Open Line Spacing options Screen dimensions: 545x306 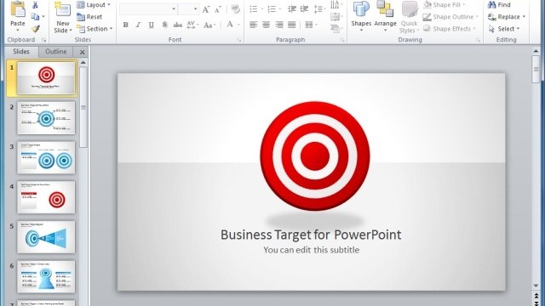click(x=319, y=9)
